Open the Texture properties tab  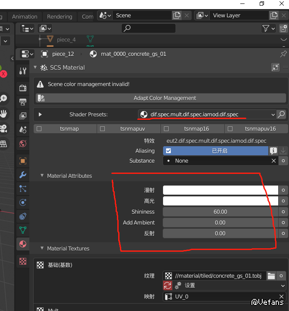[x=23, y=261]
